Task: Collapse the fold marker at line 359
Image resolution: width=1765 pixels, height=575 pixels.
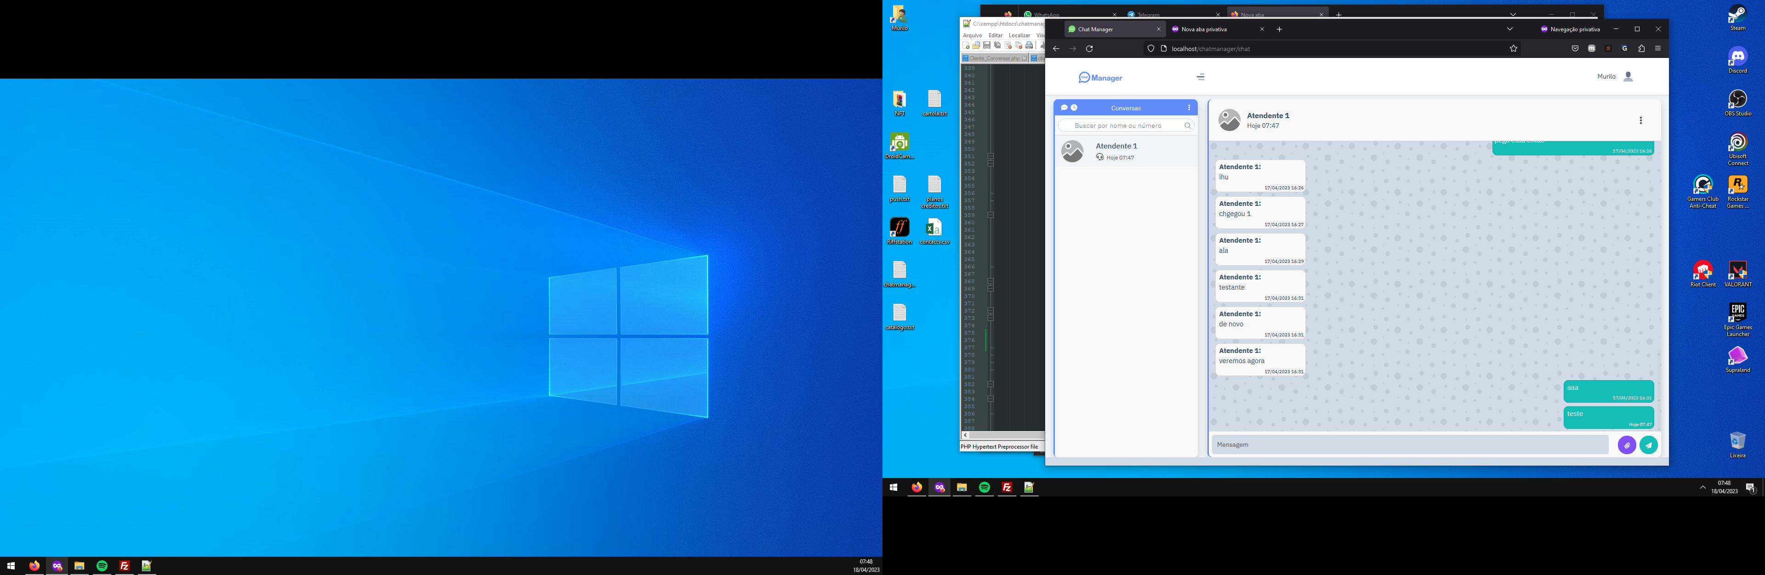Action: click(991, 215)
